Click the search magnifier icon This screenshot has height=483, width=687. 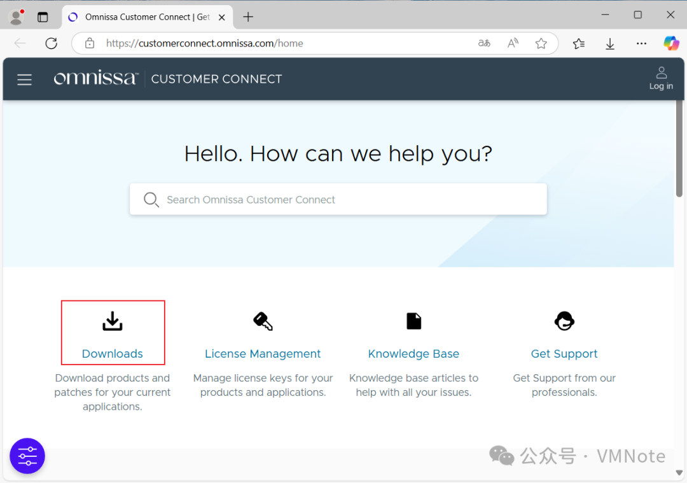tap(151, 199)
